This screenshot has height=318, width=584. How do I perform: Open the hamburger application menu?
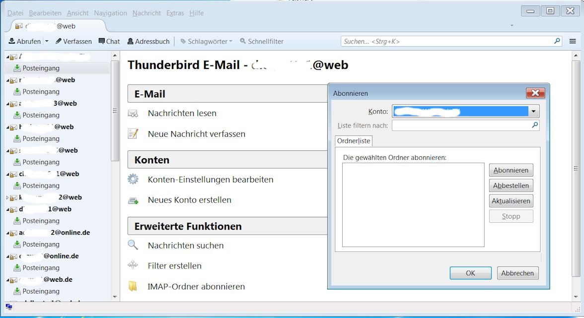click(x=573, y=41)
